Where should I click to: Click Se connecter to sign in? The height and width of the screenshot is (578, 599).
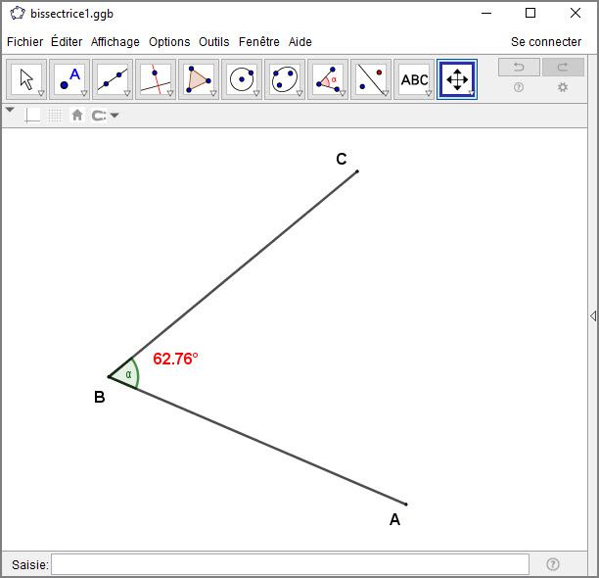point(546,42)
